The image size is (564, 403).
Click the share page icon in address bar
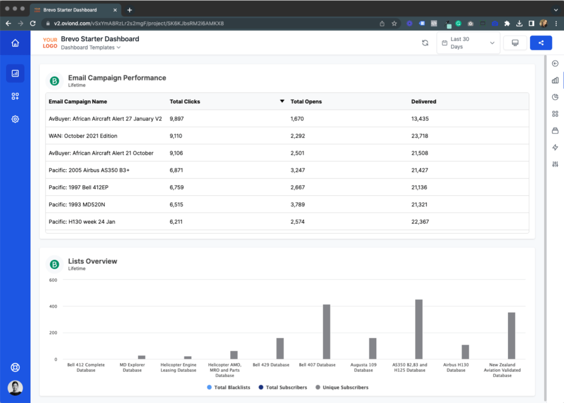[x=382, y=23]
